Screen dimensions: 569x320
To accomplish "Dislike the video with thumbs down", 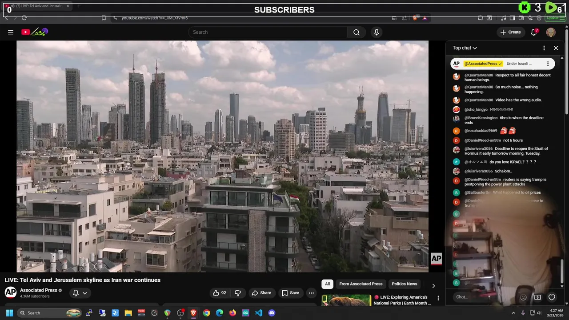I will (x=238, y=293).
